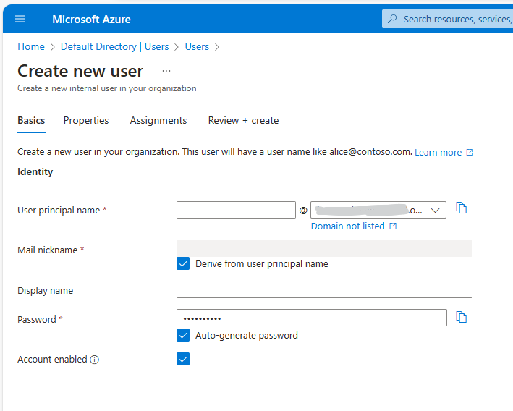Click the Account enabled info icon

tap(95, 360)
